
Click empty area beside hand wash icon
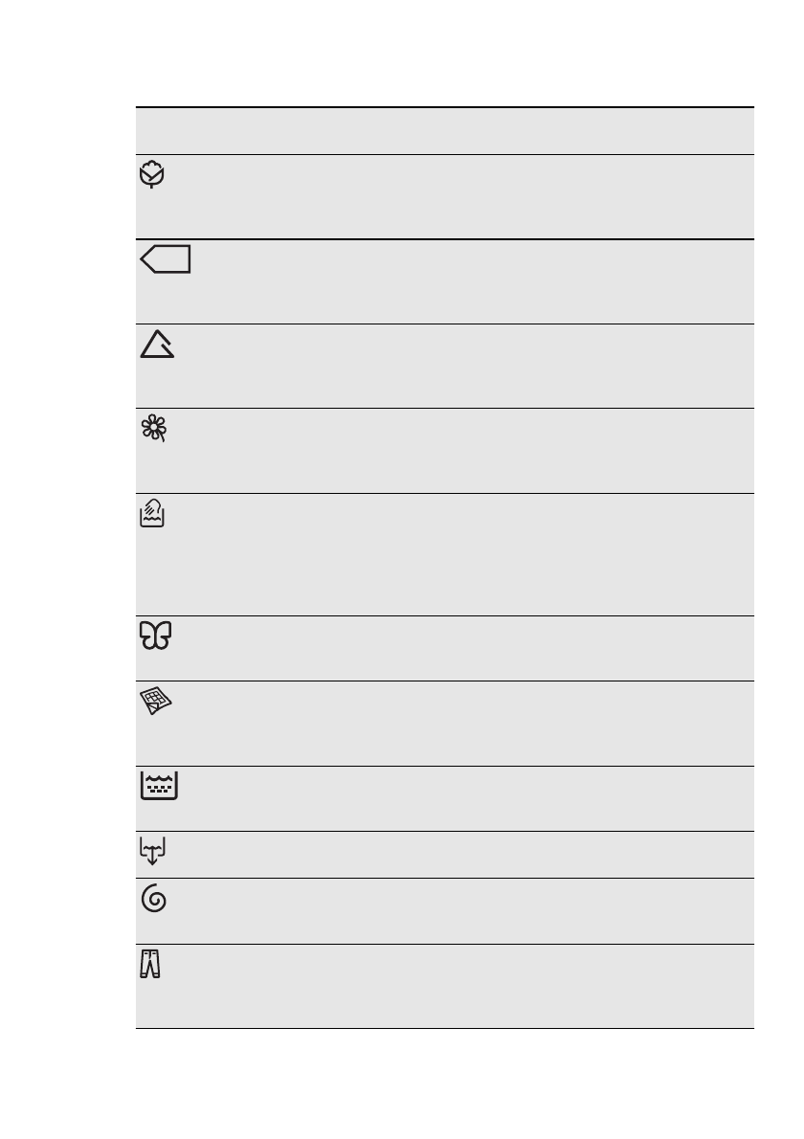[459, 554]
